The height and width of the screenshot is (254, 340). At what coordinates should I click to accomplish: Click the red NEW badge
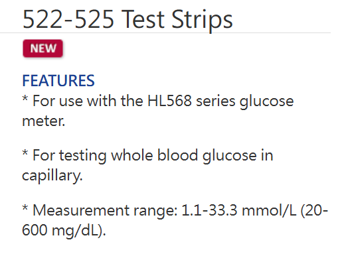(x=42, y=48)
